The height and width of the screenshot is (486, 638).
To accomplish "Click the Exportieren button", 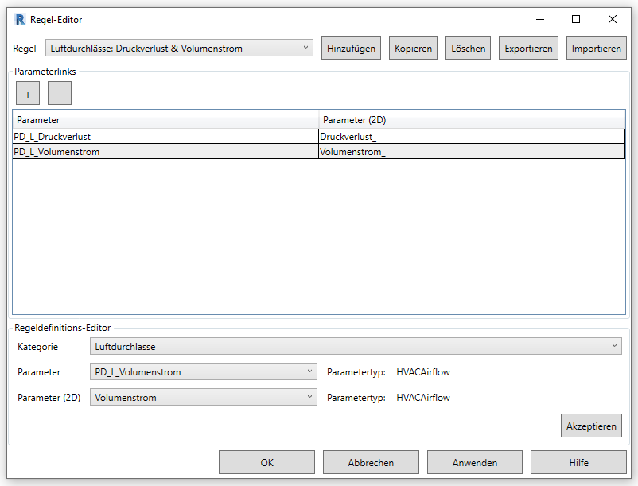I will click(528, 49).
